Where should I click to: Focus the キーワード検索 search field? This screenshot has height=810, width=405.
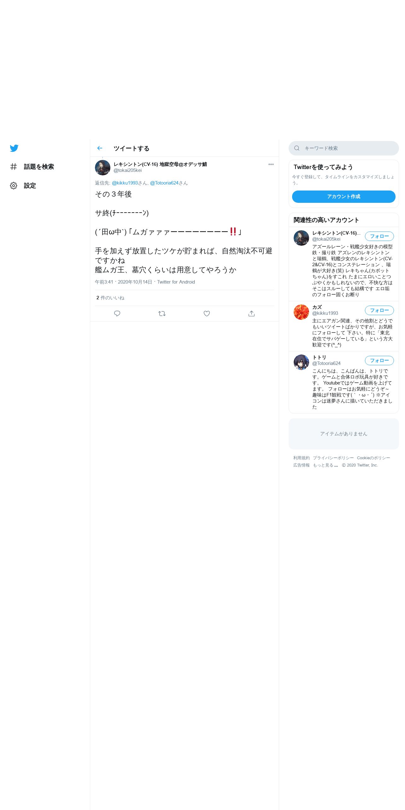[344, 148]
